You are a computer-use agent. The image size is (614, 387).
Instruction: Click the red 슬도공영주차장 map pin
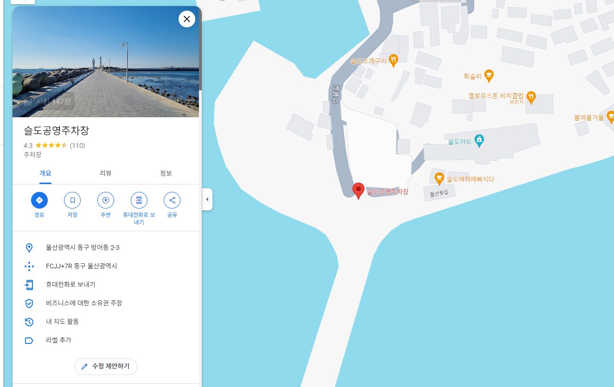[x=358, y=191]
